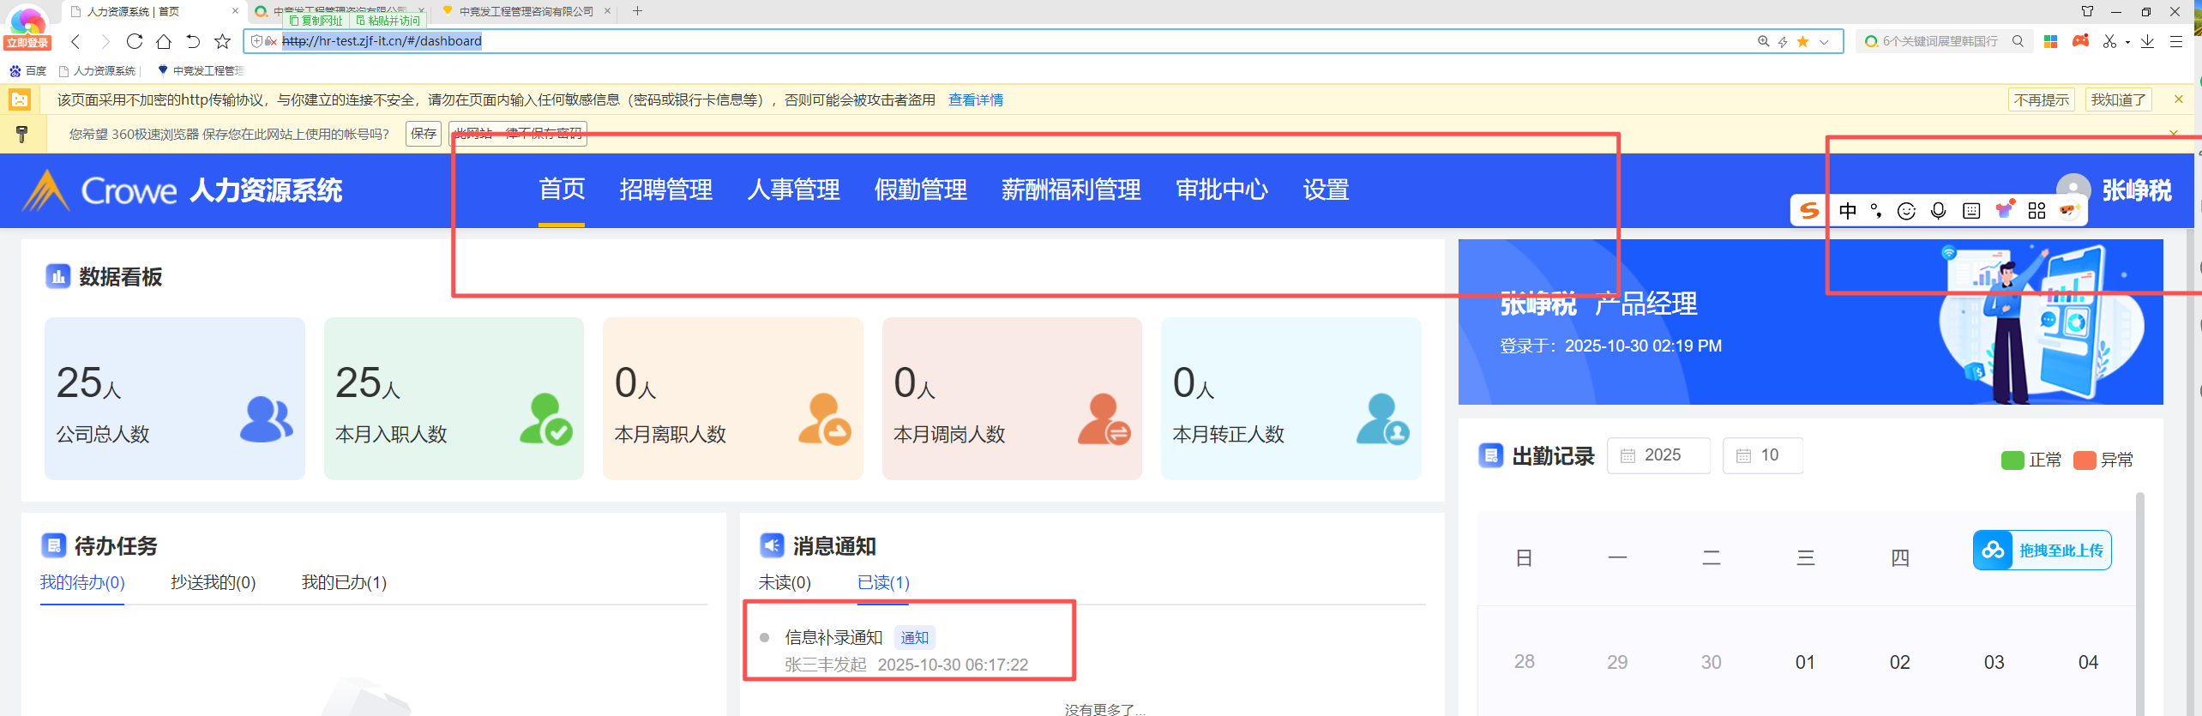Click the 拖拽至此上传 upload button
The height and width of the screenshot is (716, 2202).
click(x=2043, y=551)
